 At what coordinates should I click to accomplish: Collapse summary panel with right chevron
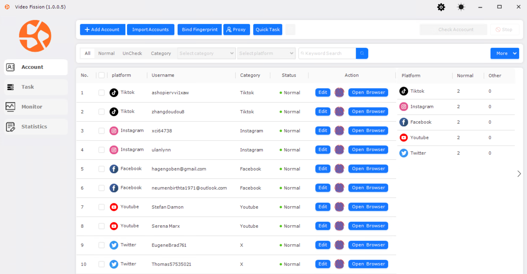point(519,174)
